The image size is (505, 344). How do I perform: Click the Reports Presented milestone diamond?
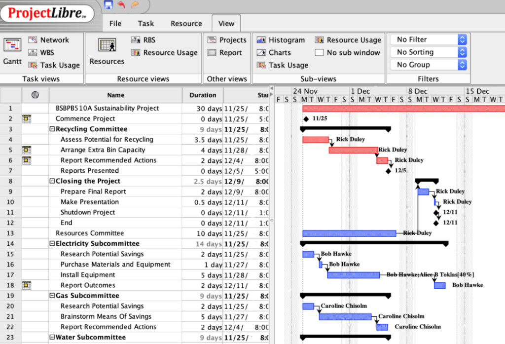pos(389,171)
